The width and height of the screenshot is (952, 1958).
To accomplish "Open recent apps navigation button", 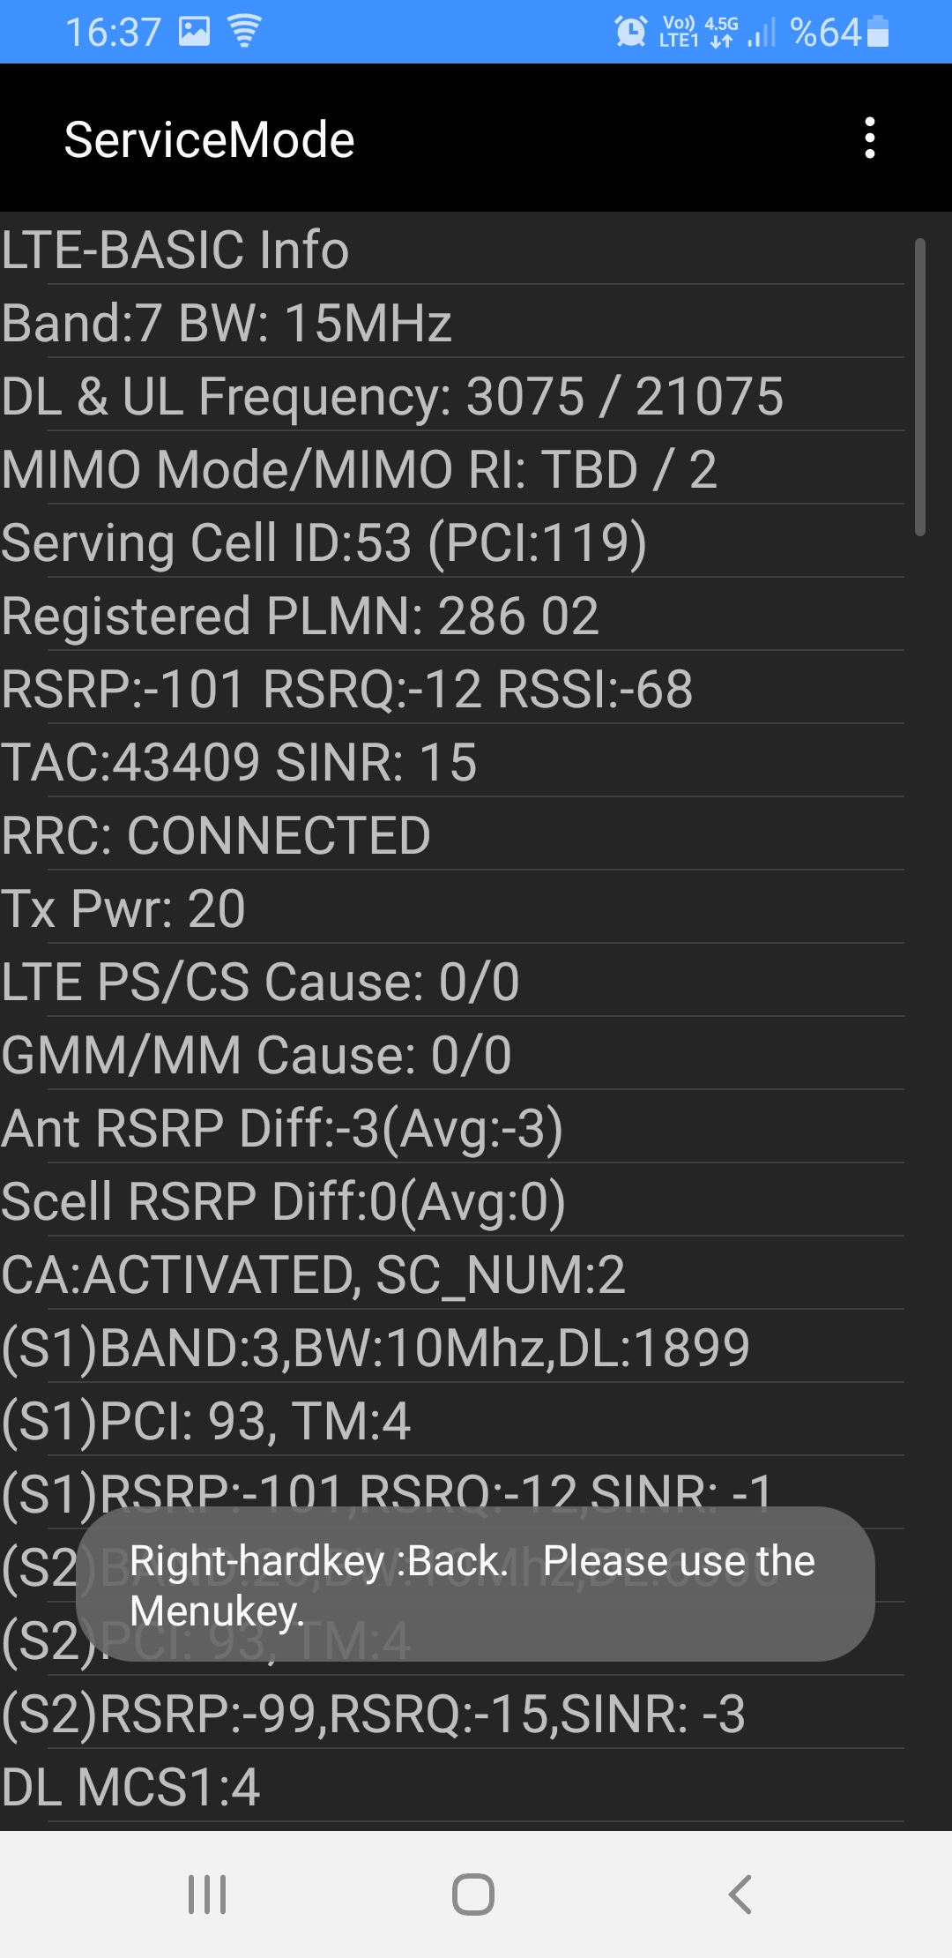I will 207,1894.
